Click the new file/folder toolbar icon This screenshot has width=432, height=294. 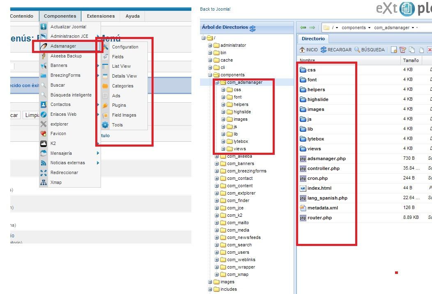click(x=394, y=50)
